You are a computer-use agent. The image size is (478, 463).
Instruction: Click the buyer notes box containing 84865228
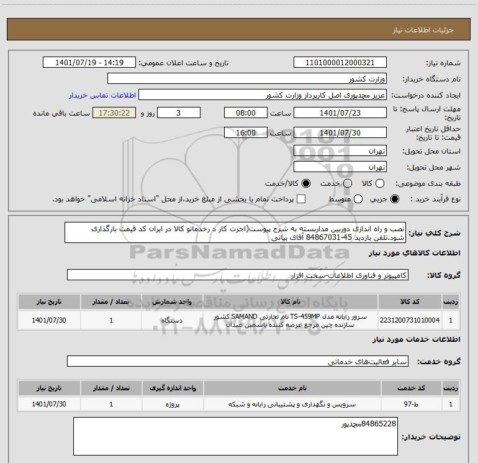tap(235, 436)
